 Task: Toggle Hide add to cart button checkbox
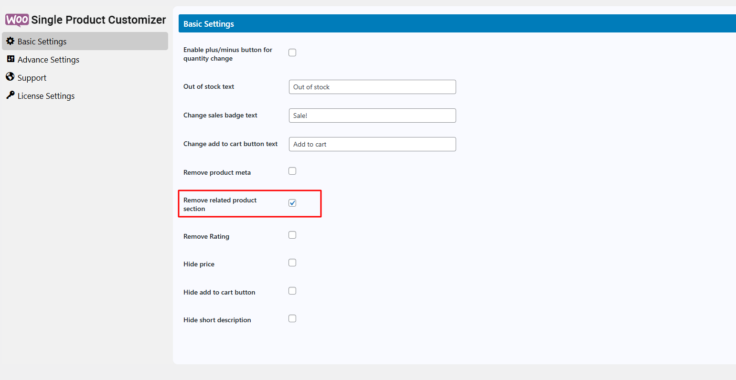click(x=292, y=291)
